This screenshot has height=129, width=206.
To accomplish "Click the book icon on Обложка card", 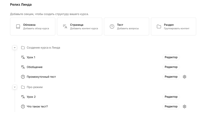I will 18,26.
